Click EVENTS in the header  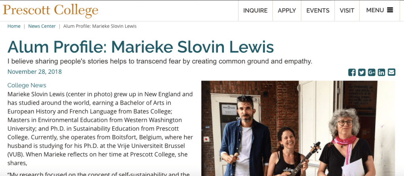point(318,11)
